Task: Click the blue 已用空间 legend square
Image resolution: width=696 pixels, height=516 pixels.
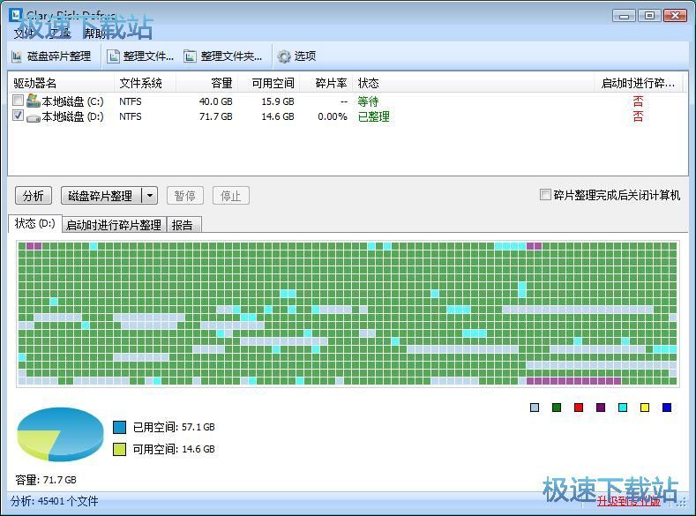Action: click(119, 427)
